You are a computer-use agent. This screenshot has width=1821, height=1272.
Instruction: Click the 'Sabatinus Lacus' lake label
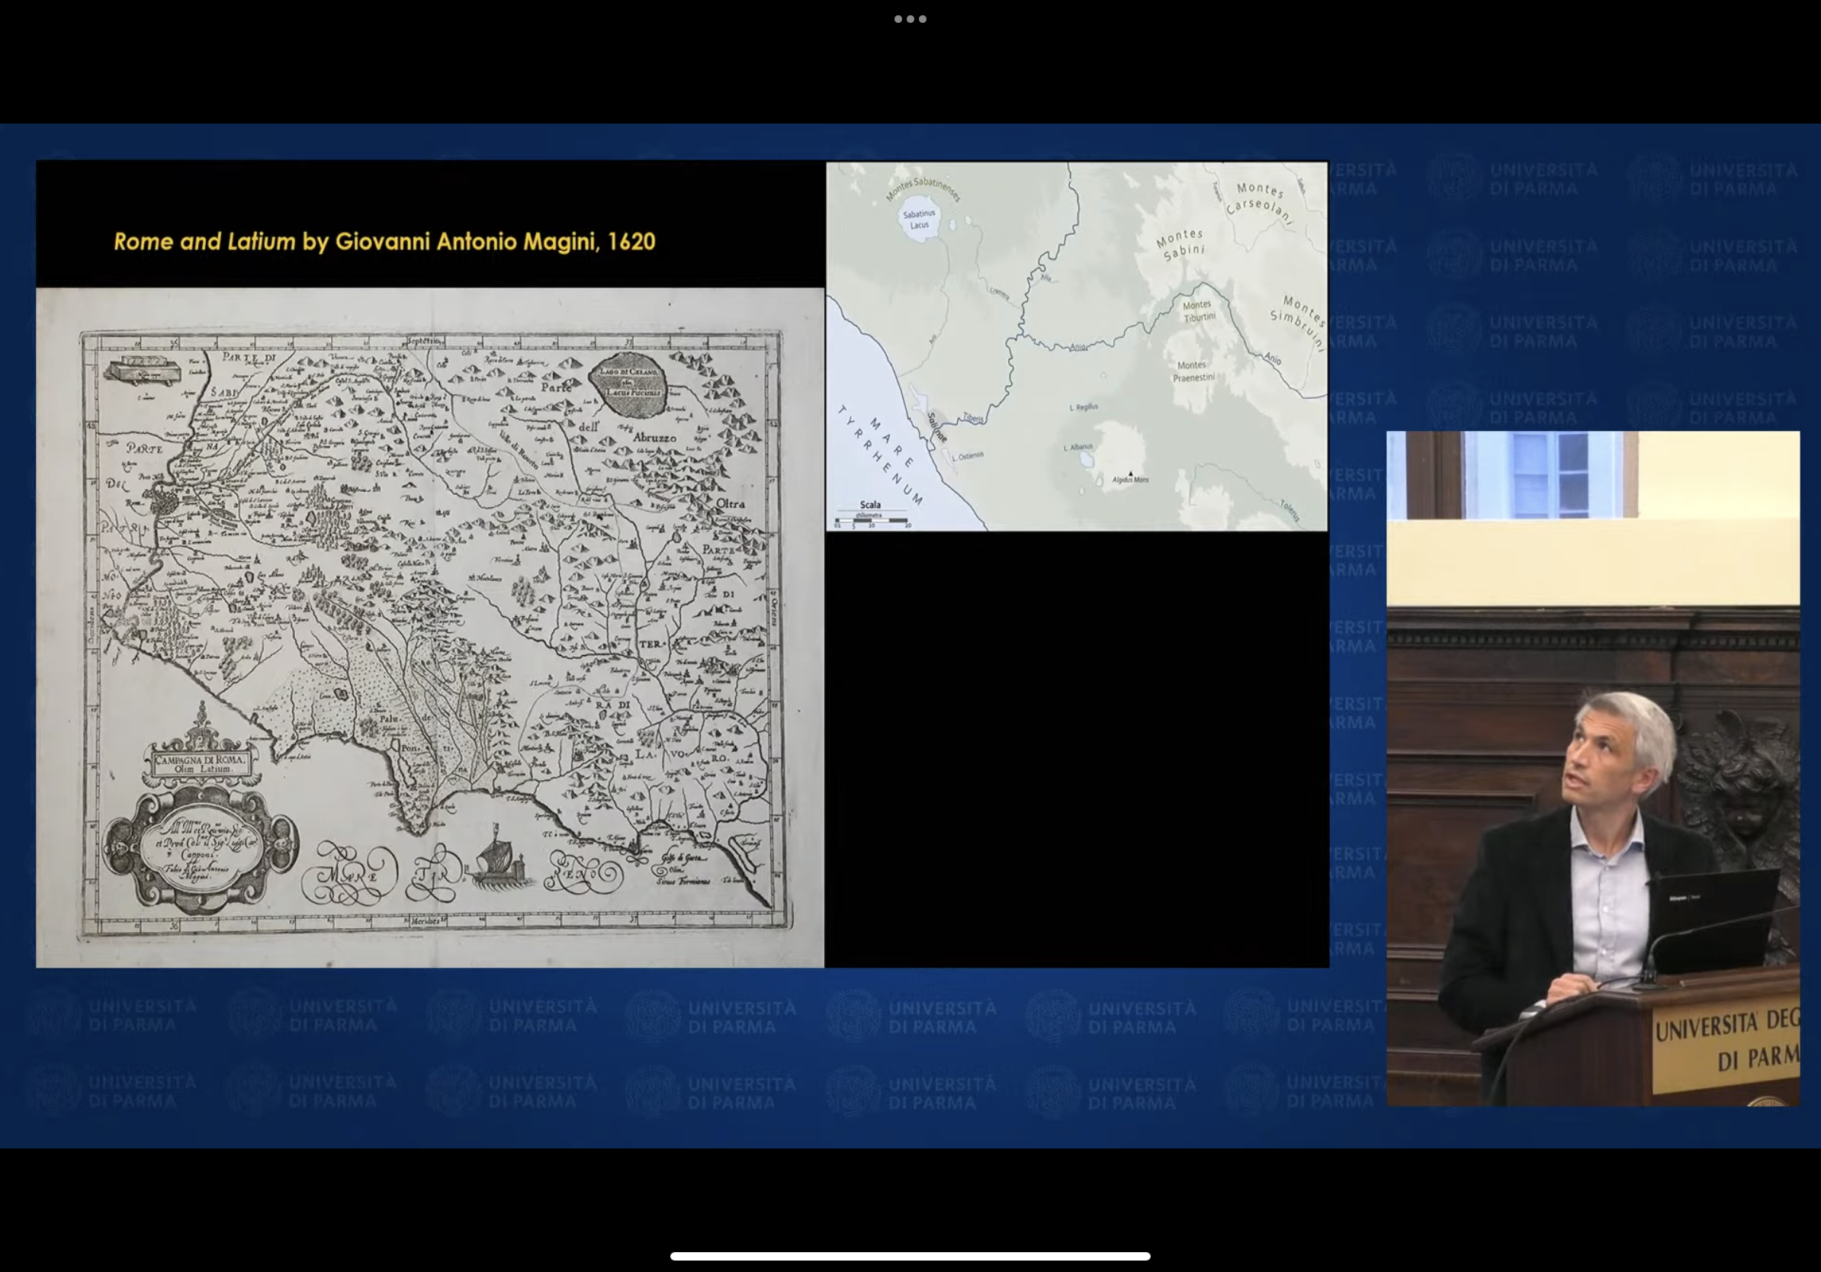[919, 220]
